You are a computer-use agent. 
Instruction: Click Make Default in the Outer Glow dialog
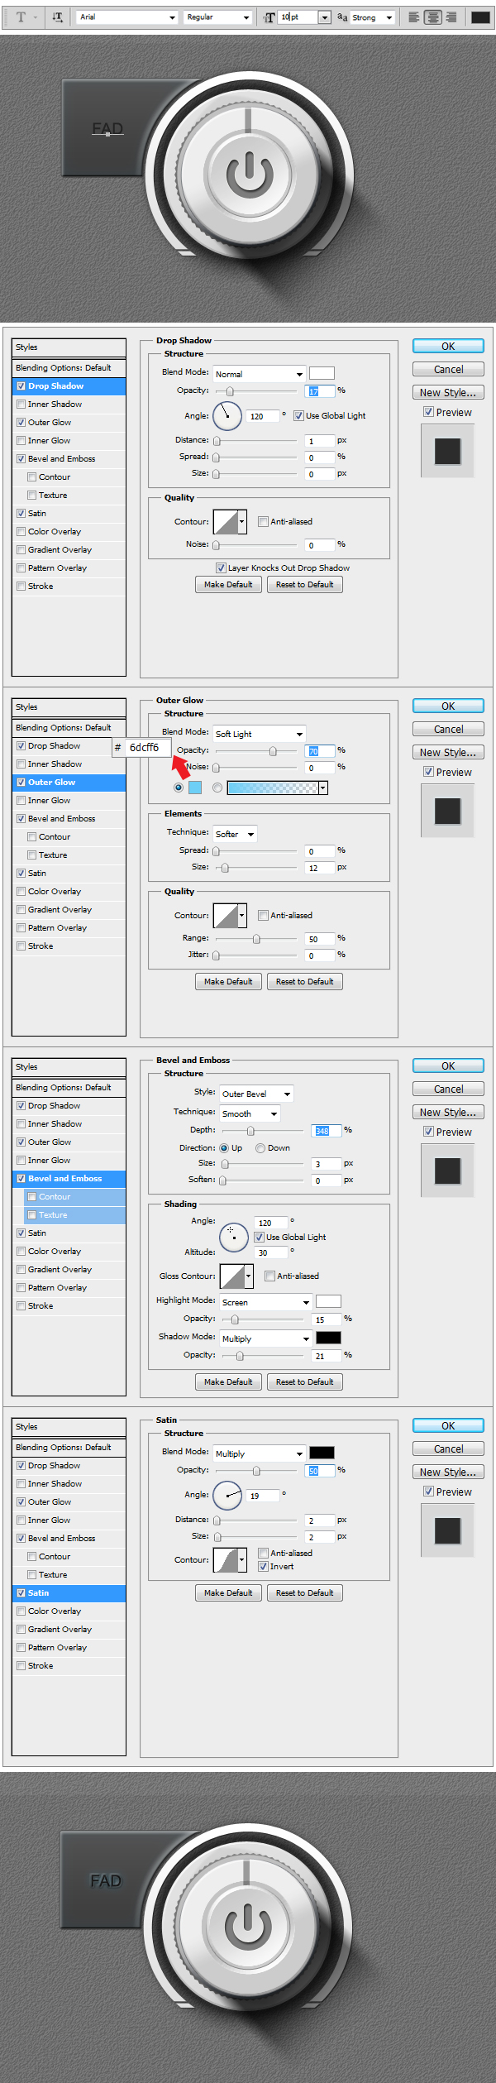(228, 981)
